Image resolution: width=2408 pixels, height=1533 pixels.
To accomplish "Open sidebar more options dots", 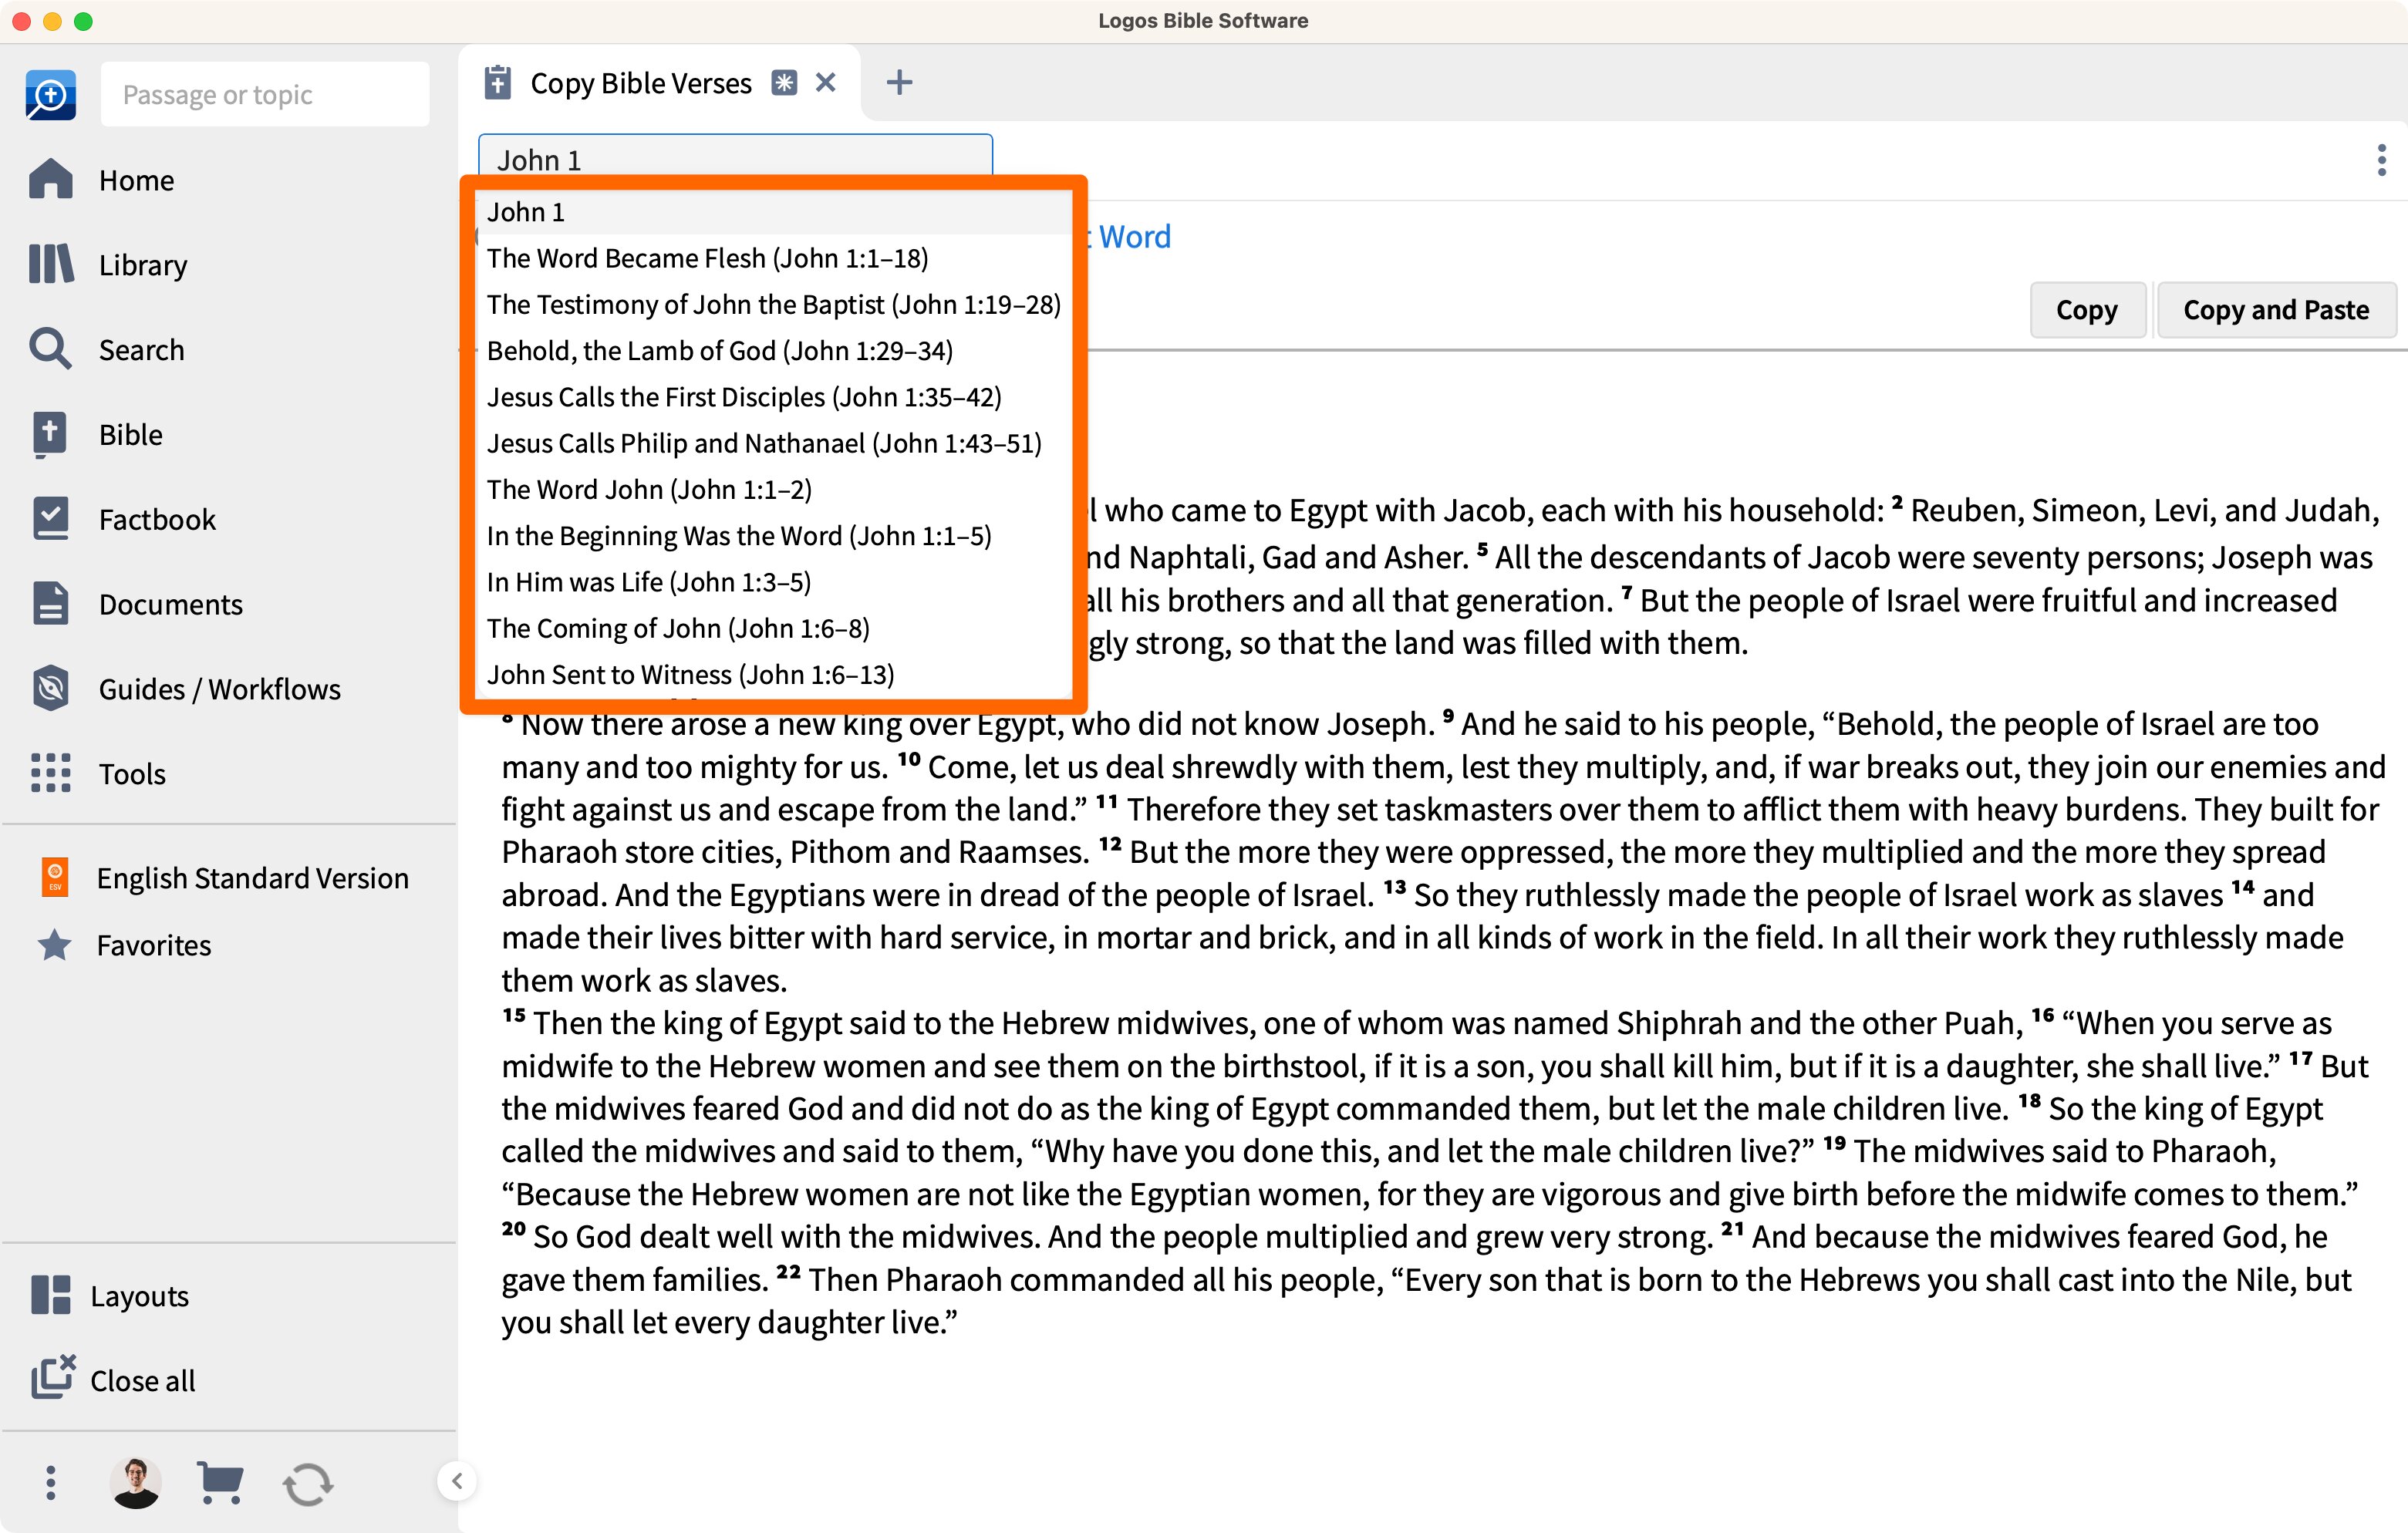I will coord(50,1483).
